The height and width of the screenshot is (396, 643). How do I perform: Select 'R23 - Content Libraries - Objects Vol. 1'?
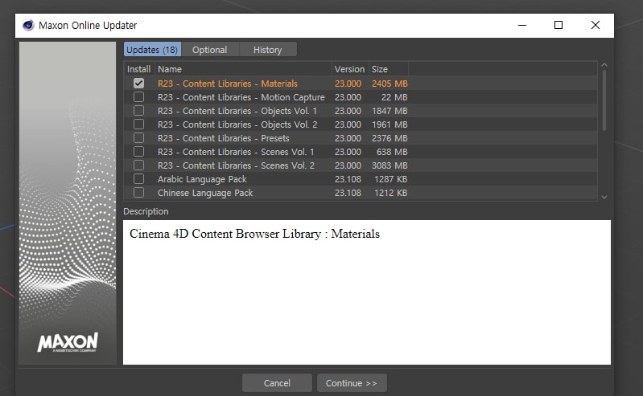click(361, 111)
